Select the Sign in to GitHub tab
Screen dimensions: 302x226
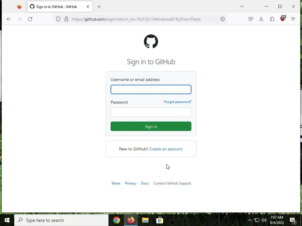(60, 6)
